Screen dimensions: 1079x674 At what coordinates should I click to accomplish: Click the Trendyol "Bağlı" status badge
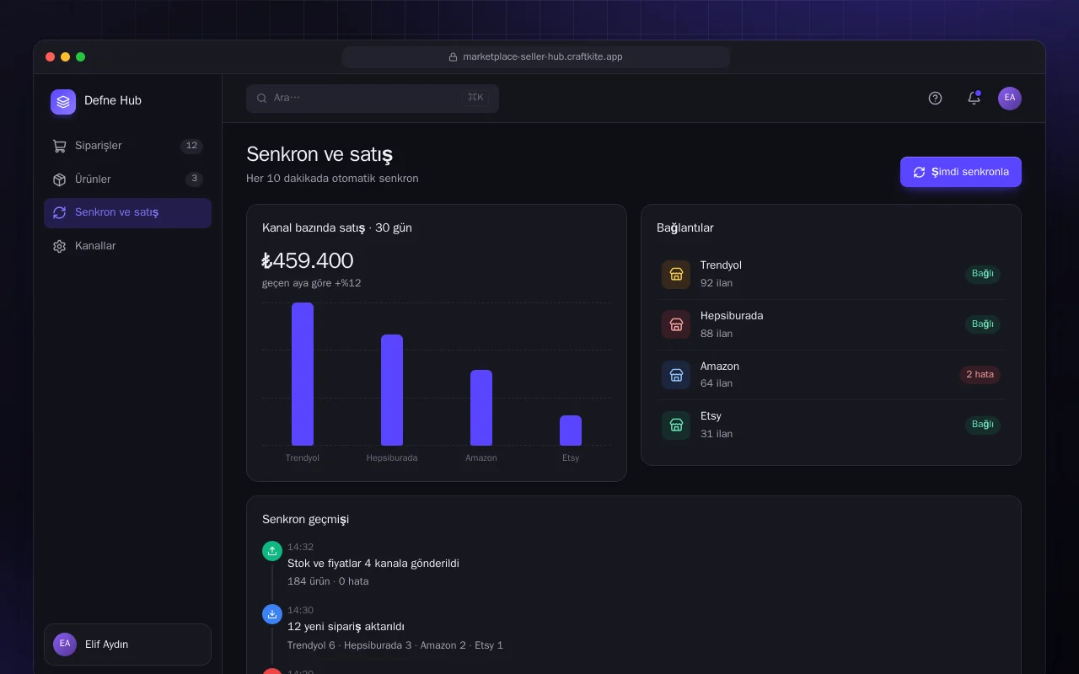pos(983,274)
